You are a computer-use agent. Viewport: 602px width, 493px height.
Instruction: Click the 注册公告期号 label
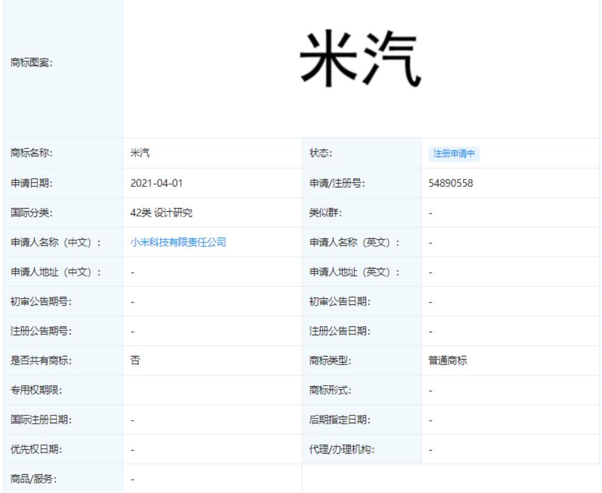click(x=41, y=331)
